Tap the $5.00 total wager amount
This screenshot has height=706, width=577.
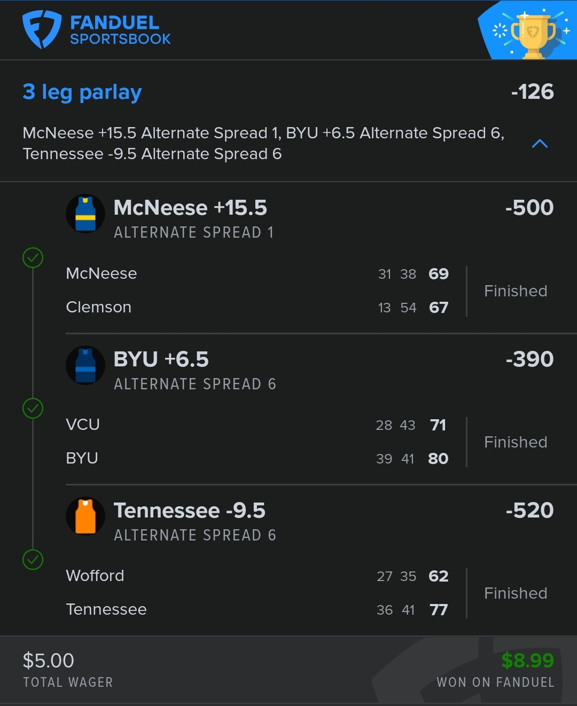click(x=49, y=661)
